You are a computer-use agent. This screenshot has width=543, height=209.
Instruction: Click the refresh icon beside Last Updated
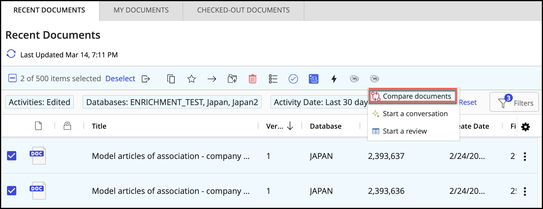(11, 54)
